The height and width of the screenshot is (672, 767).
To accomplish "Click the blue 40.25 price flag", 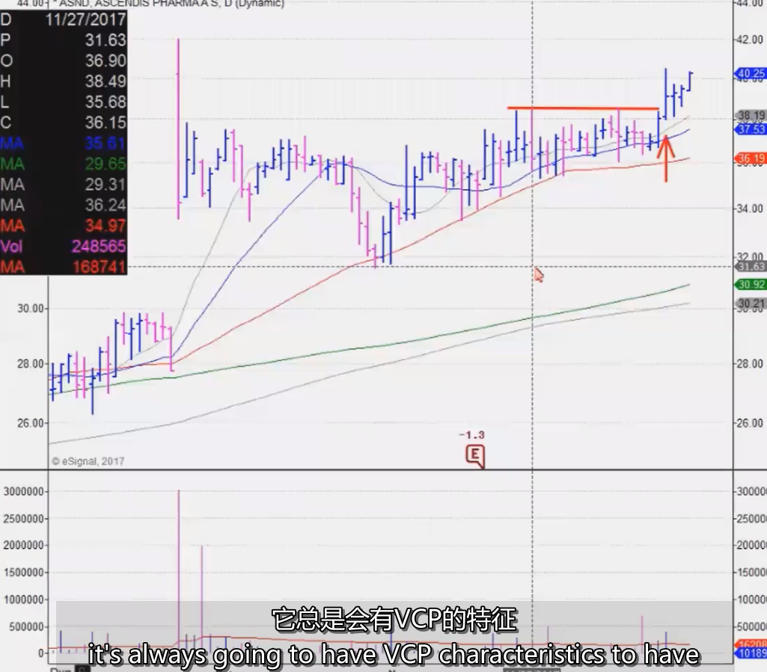I will tap(751, 74).
